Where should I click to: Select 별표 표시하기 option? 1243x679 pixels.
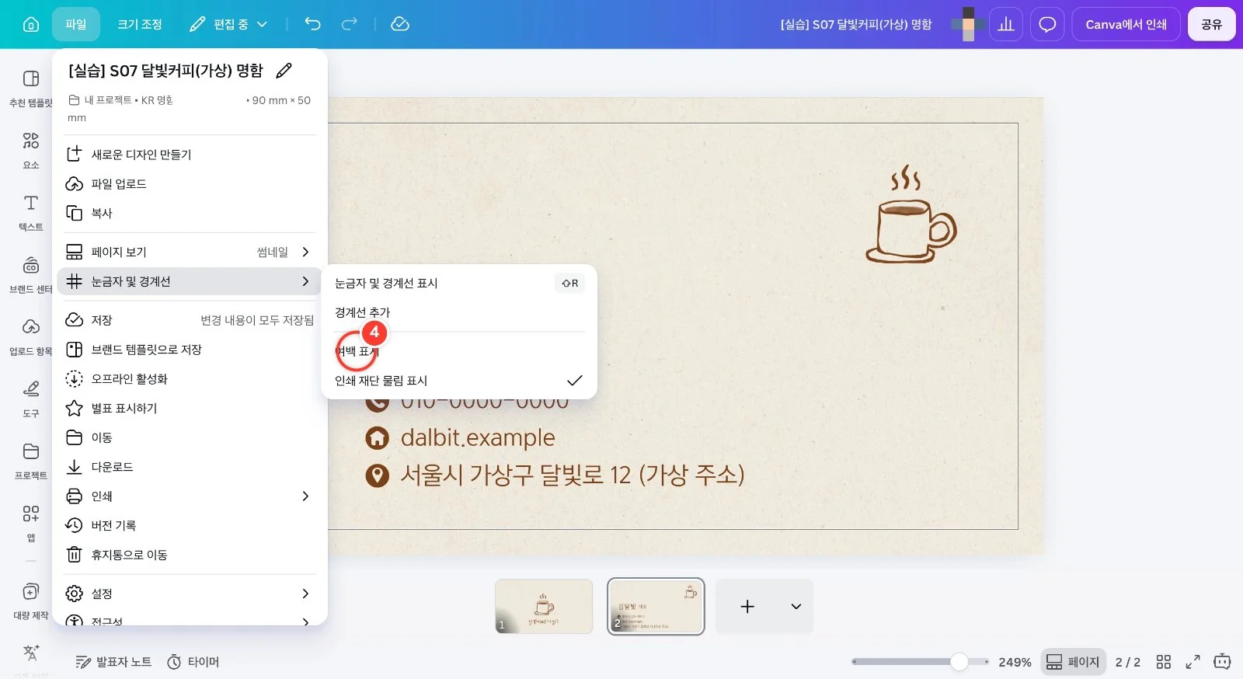pos(190,408)
